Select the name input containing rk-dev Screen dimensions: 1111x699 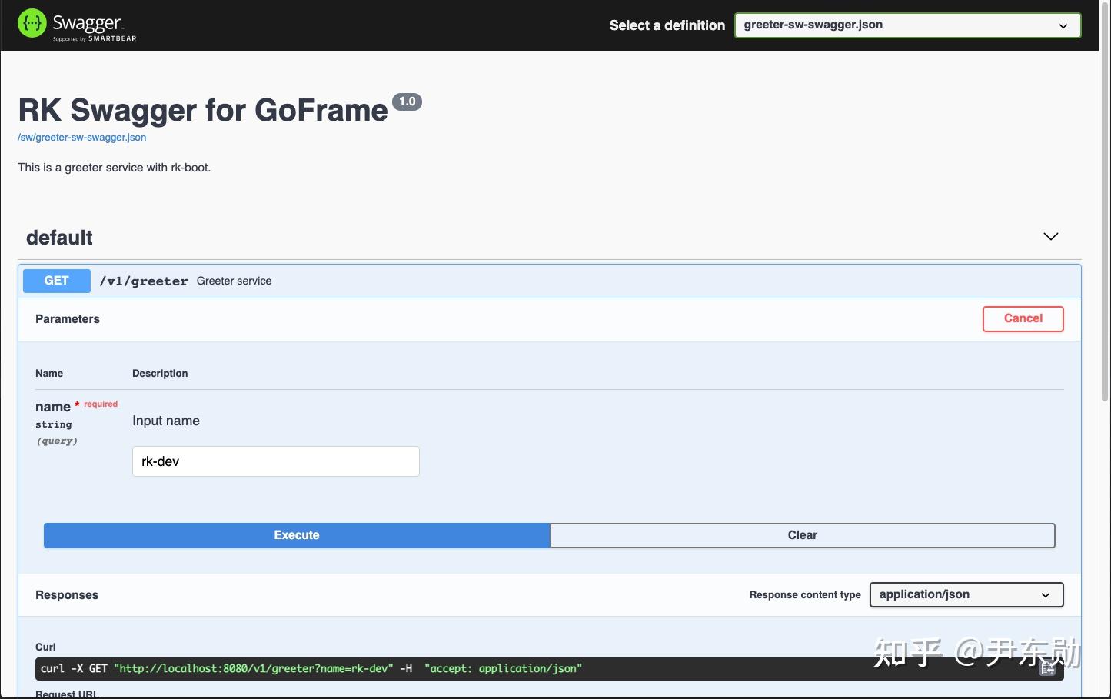[275, 461]
